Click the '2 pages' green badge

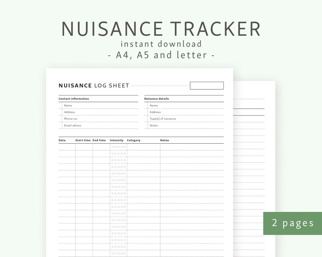tap(293, 223)
